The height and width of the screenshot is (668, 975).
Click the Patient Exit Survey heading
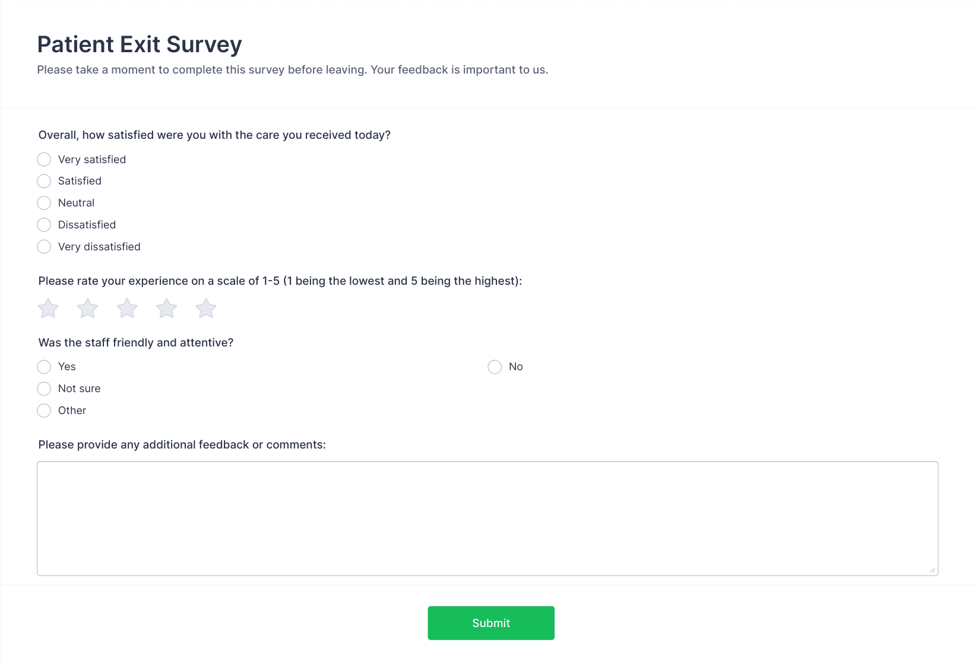click(140, 44)
